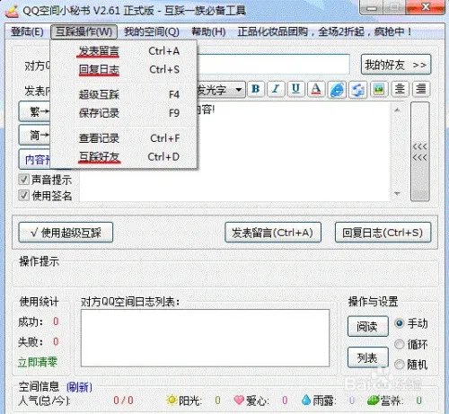This screenshot has height=414, width=449.
Task: Select the 循环 radio option
Action: [400, 344]
